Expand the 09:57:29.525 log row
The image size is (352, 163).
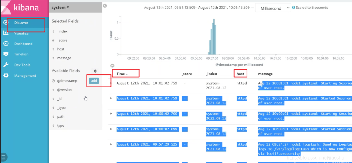coord(111,144)
